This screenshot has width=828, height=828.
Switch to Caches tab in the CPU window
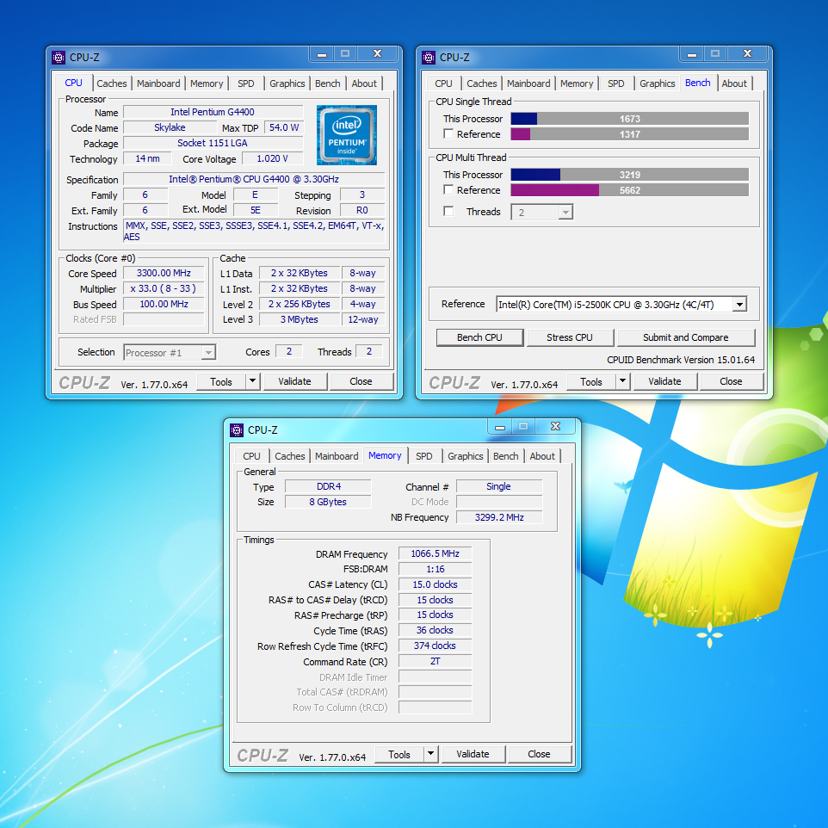(x=111, y=83)
